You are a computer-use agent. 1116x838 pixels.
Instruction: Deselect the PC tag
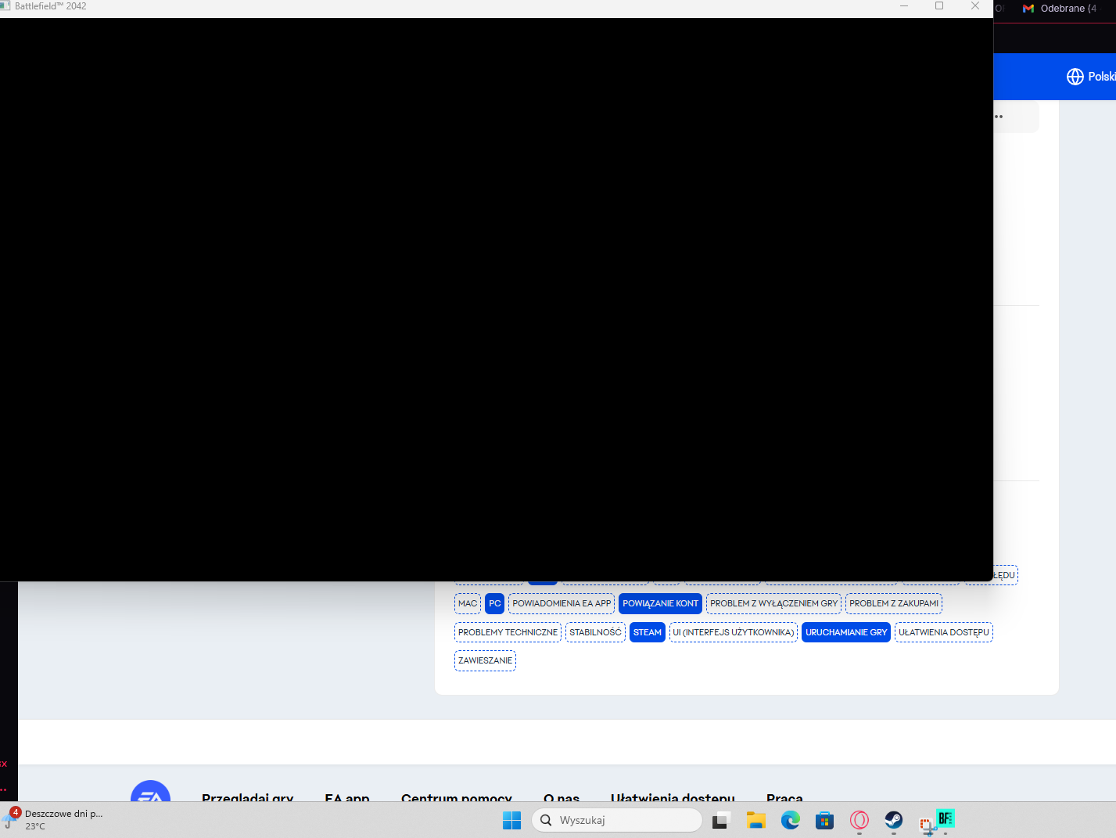[494, 603]
